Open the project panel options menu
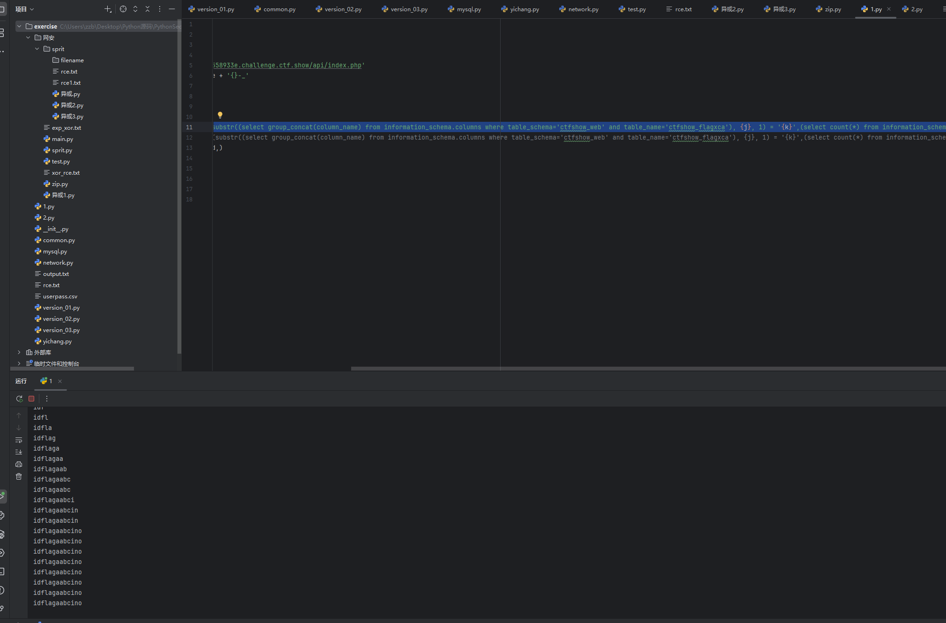 [160, 9]
